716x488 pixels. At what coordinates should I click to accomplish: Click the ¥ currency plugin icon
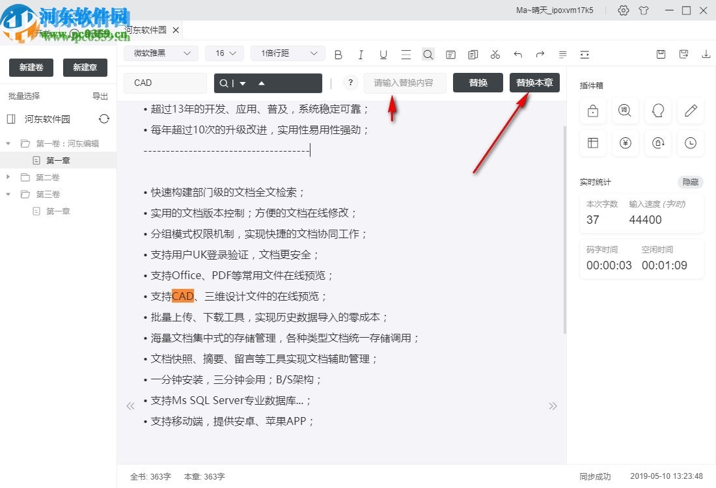(x=625, y=143)
